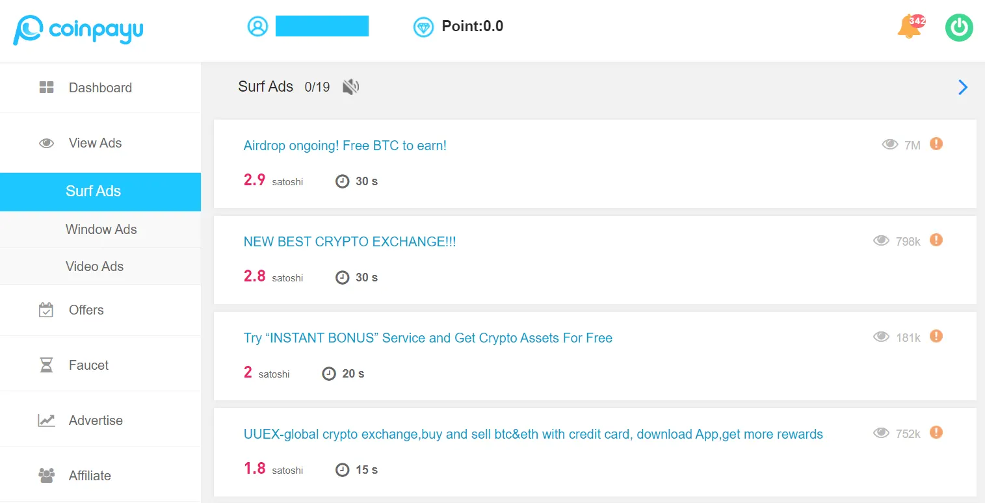
Task: Open the notifications bell
Action: [x=908, y=27]
